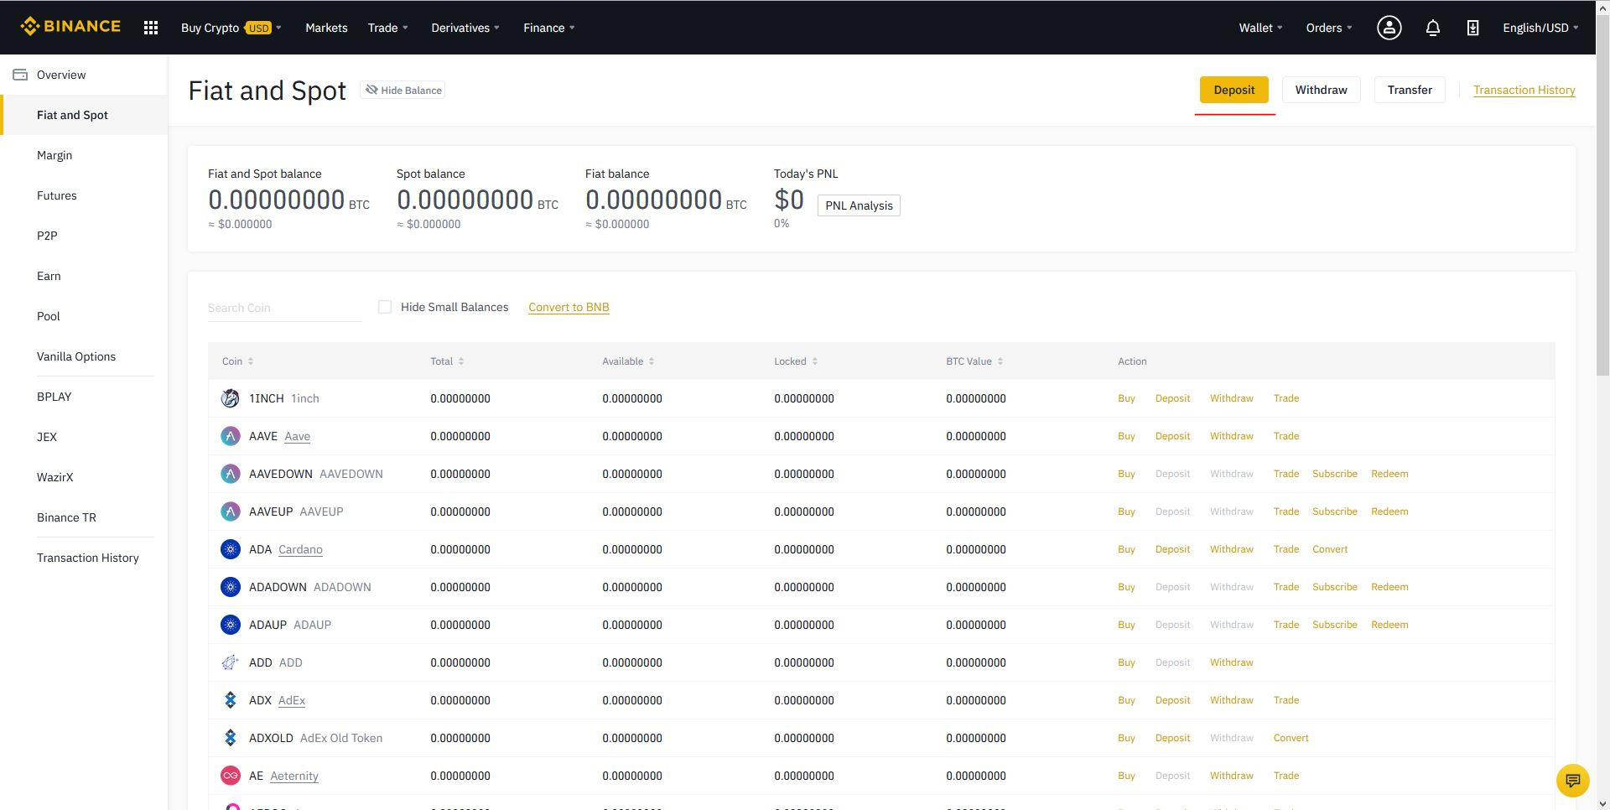Open the user account profile icon
Screen dimensions: 1610x810
1389,28
